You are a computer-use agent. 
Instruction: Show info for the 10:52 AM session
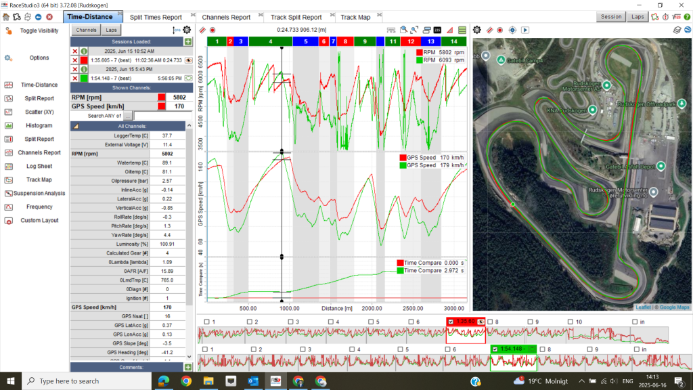click(84, 51)
